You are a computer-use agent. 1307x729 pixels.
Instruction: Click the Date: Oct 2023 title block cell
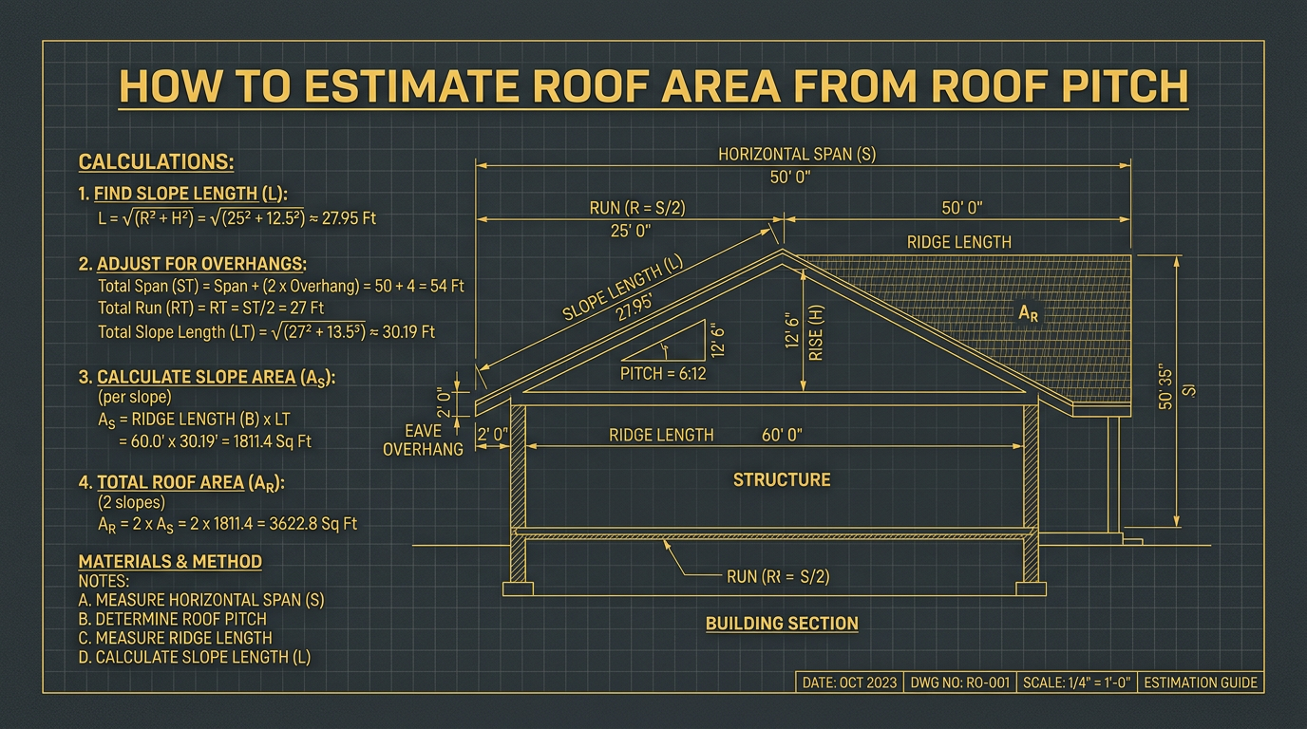pos(852,682)
